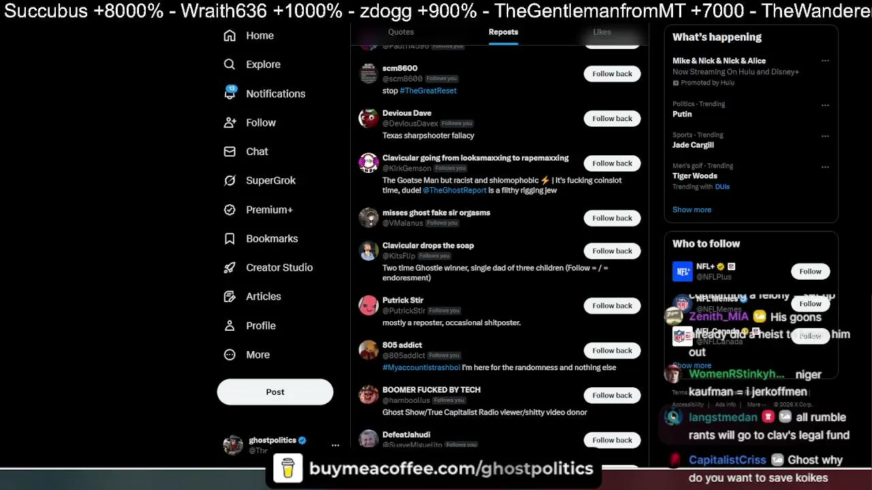Open account menu beside ghostpolitics
The height and width of the screenshot is (490, 872).
coord(335,445)
